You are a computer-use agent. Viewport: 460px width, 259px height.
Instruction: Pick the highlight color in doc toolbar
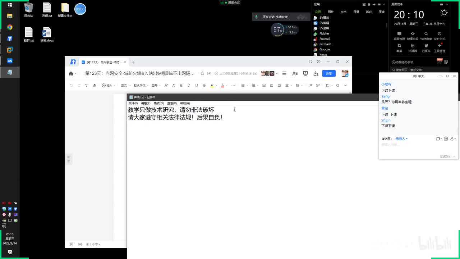coord(212,85)
